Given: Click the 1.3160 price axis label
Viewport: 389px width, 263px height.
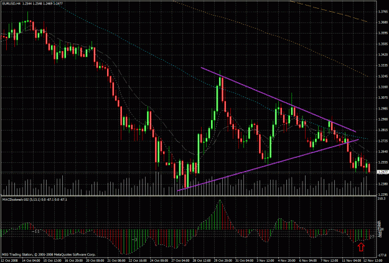Looking at the screenshot, I should (382, 87).
